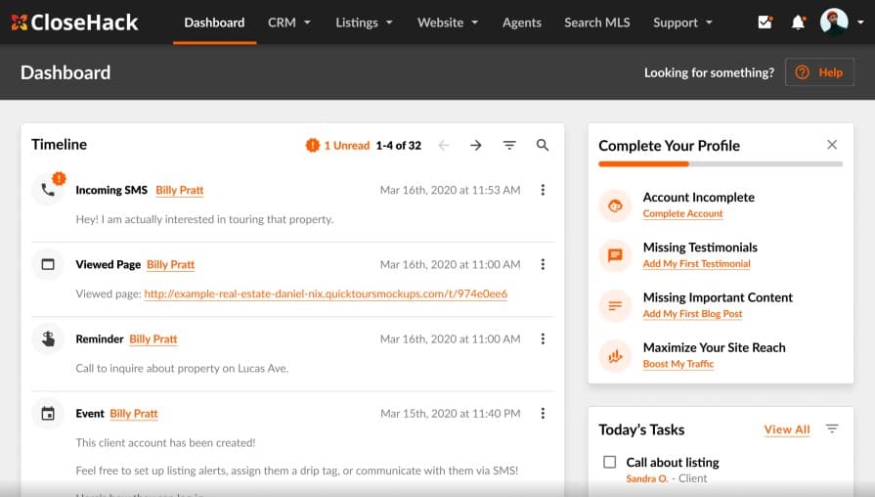This screenshot has width=875, height=497.
Task: Click the 'Hey! I am actually interested' message text
Action: (x=204, y=219)
